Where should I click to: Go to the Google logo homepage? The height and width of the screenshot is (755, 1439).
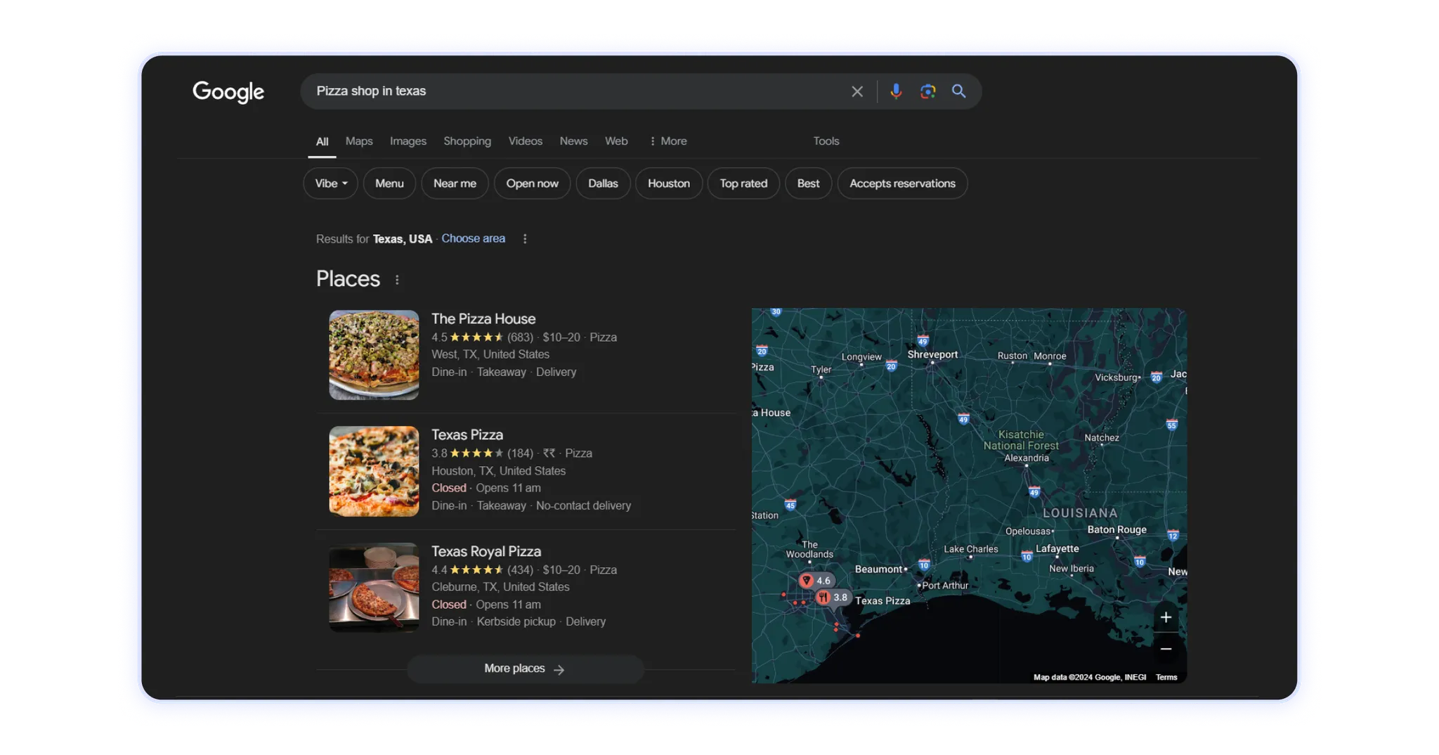click(x=228, y=91)
